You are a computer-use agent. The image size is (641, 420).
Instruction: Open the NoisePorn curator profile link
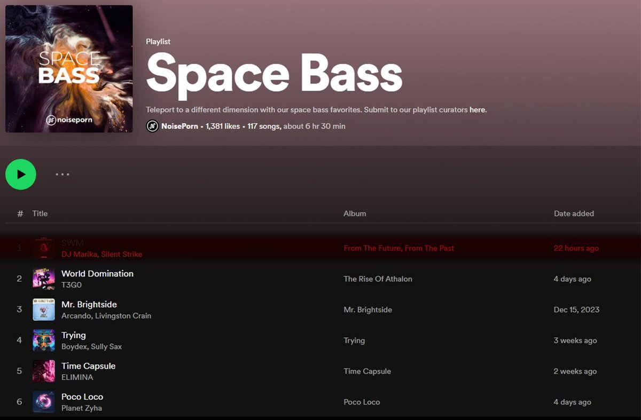[179, 126]
